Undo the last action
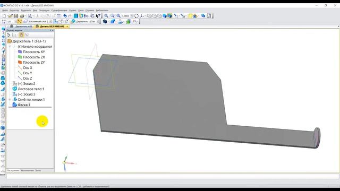Viewport: 340px width, 191px height. (65, 16)
